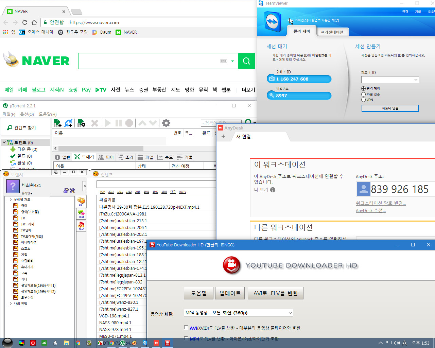This screenshot has width=435, height=348.
Task: Click 워크스테이션 암호 변경 link in AnyDesk
Action: click(x=381, y=203)
